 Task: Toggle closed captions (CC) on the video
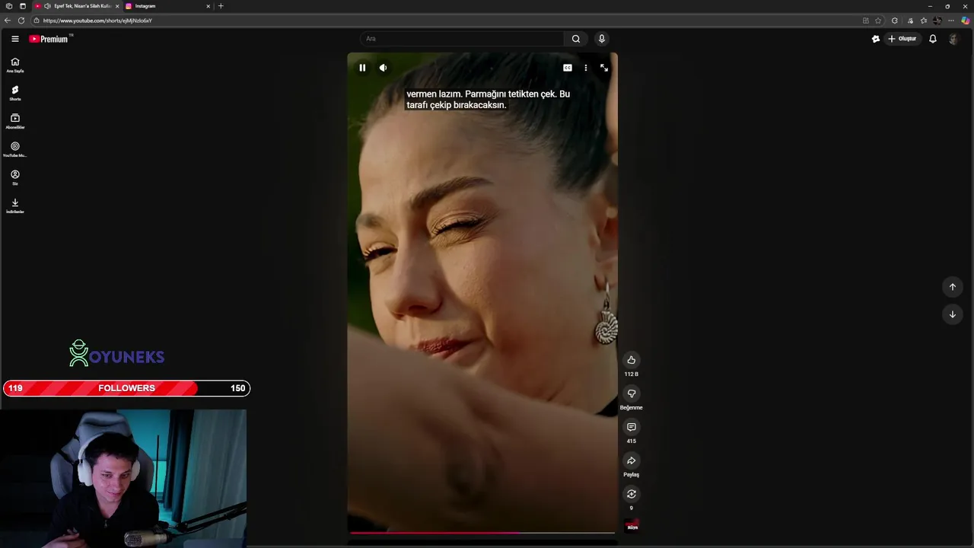568,68
